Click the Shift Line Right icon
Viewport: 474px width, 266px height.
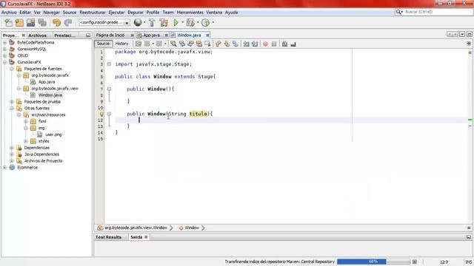point(255,44)
